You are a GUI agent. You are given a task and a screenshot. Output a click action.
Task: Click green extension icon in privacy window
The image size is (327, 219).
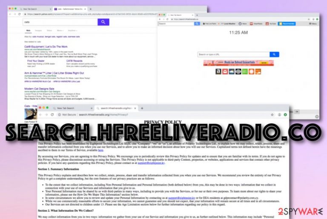(285, 115)
